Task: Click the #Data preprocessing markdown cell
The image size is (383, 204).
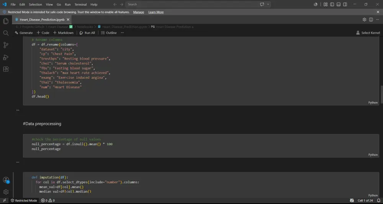Action: click(x=42, y=124)
